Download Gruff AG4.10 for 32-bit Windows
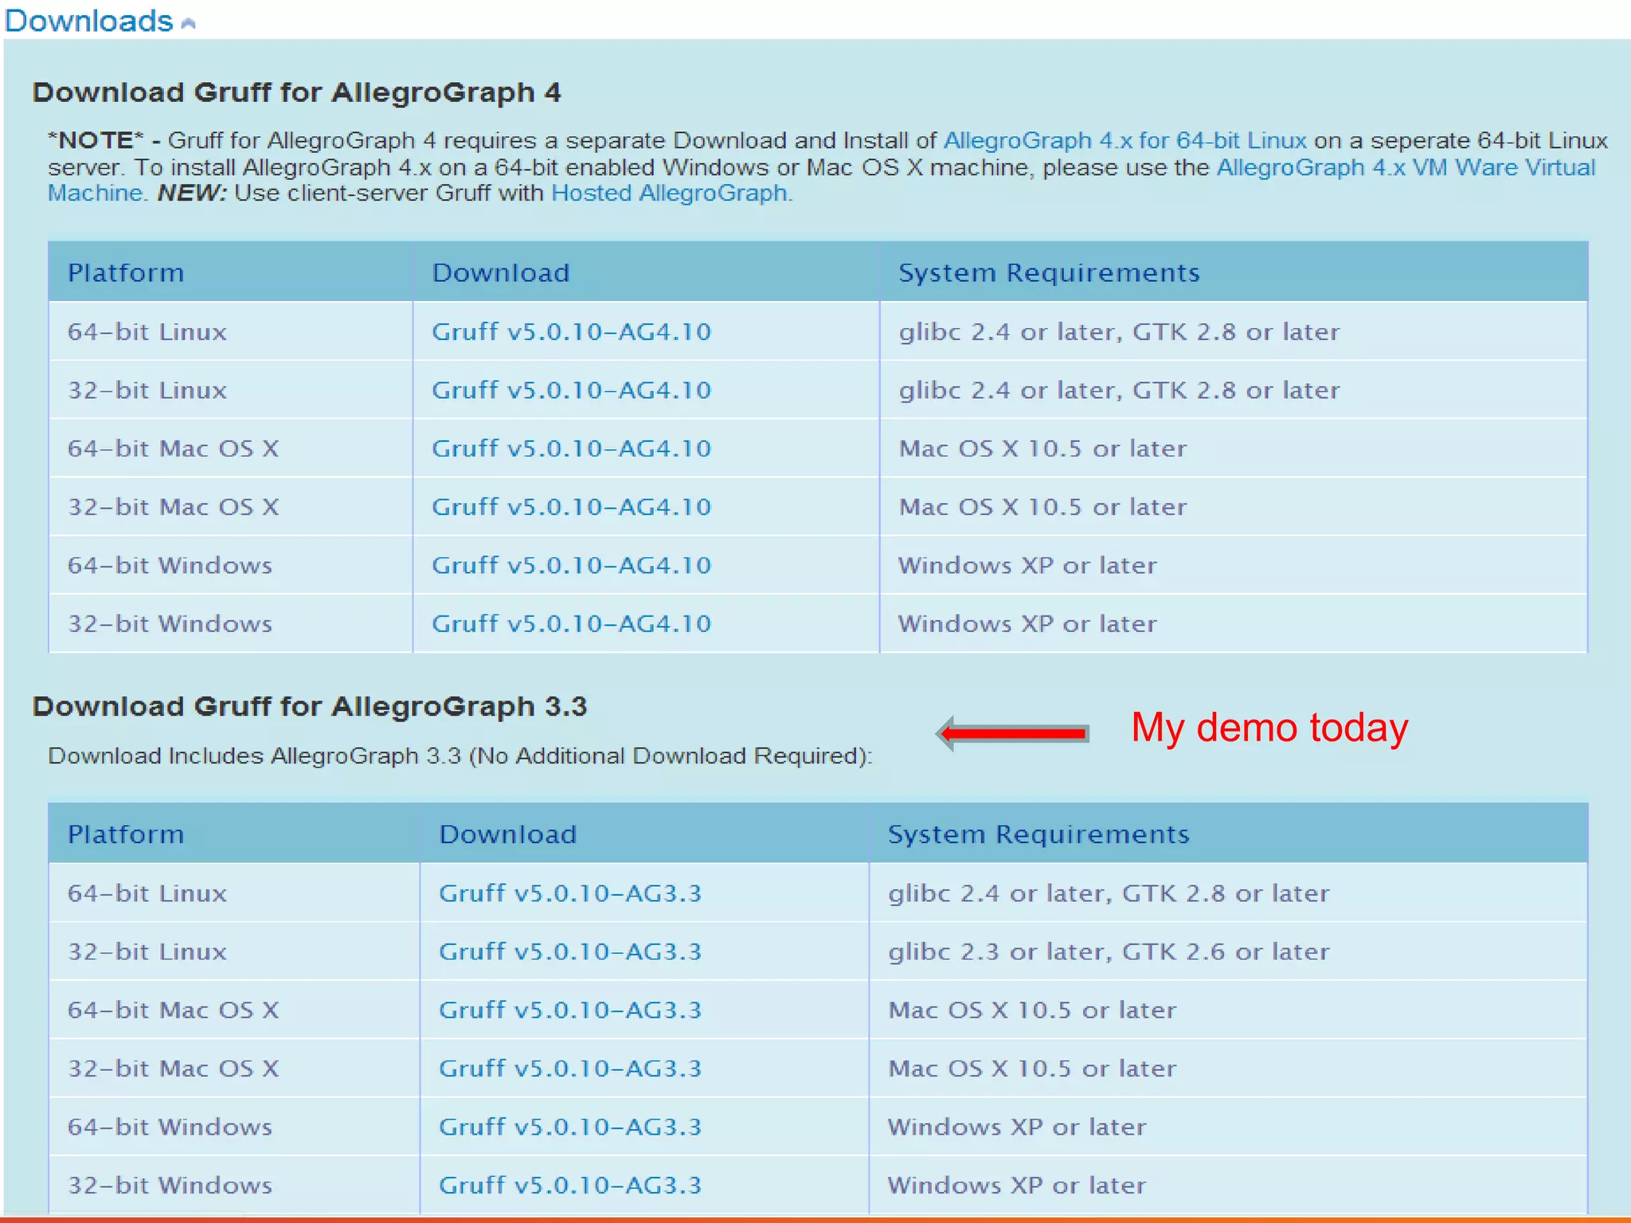The width and height of the screenshot is (1631, 1223). click(571, 623)
